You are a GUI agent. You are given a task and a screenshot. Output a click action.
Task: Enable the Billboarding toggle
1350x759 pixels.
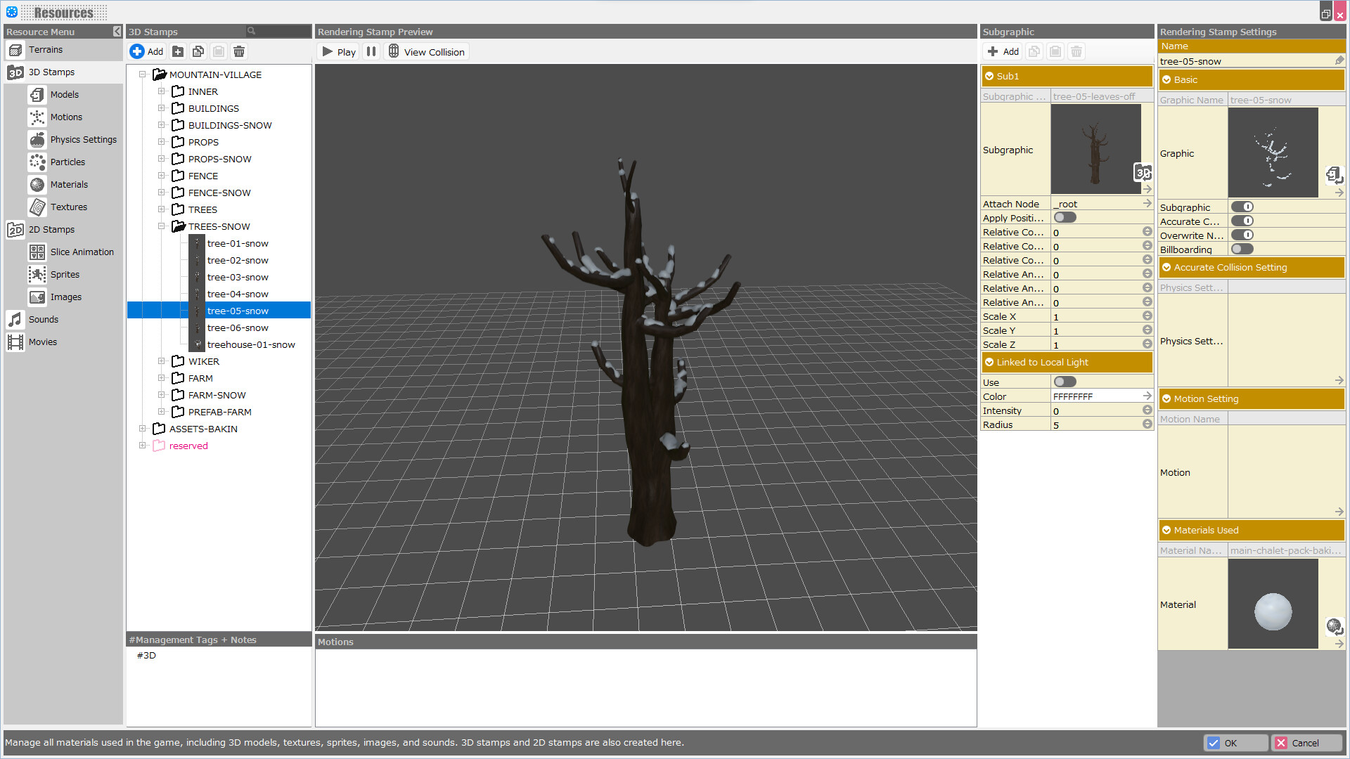pyautogui.click(x=1242, y=249)
